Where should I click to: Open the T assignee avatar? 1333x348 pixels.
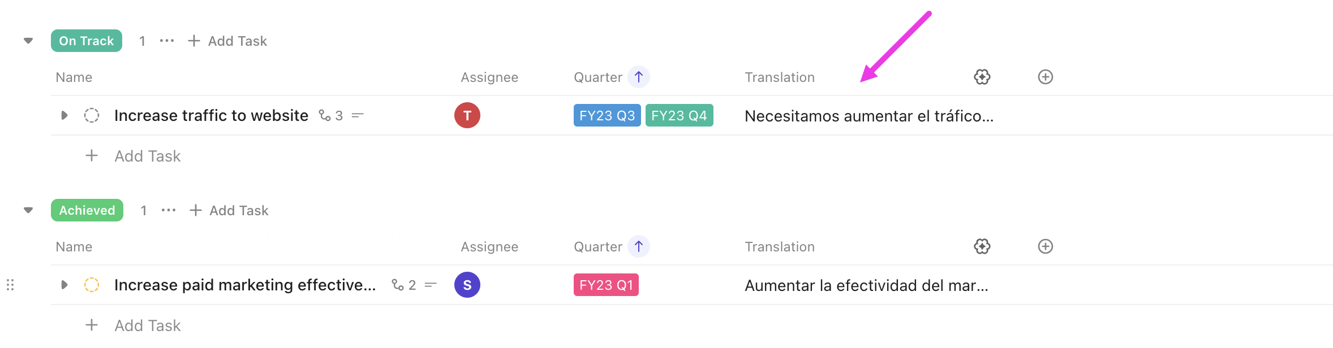(467, 115)
